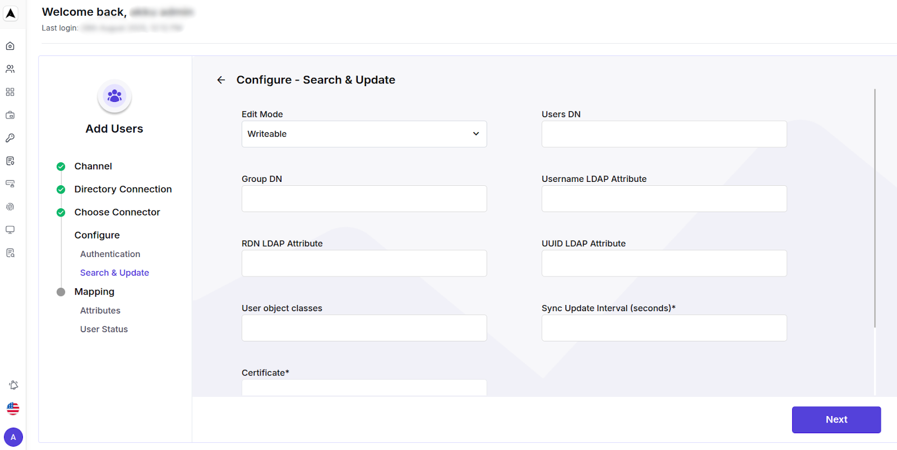This screenshot has width=897, height=450.
Task: Open the notifications bell icon
Action: tap(13, 385)
